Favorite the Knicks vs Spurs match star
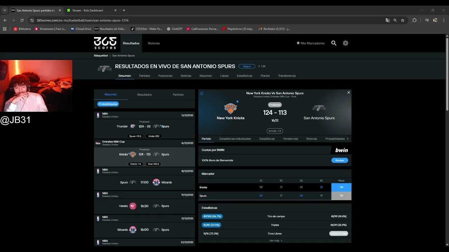 coord(202,93)
